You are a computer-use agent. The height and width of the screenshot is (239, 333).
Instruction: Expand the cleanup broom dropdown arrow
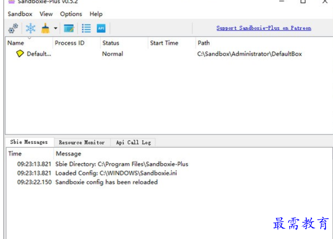(x=55, y=28)
